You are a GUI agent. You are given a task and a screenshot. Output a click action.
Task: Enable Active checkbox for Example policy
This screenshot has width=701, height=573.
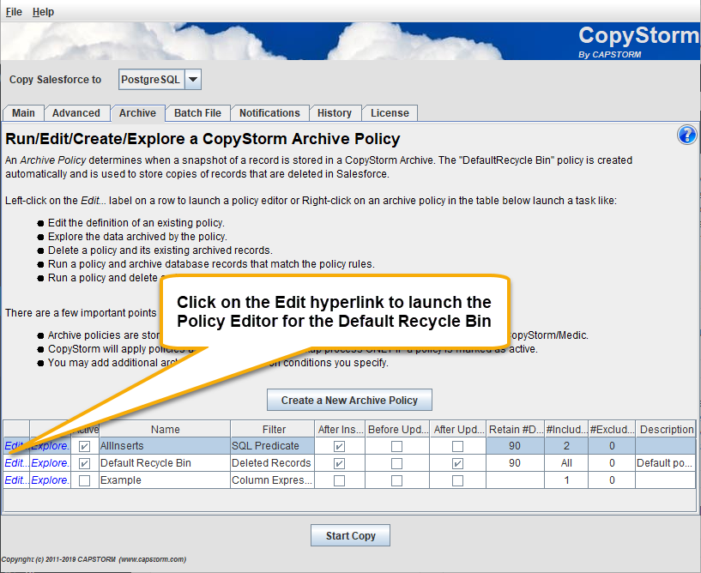pyautogui.click(x=84, y=480)
